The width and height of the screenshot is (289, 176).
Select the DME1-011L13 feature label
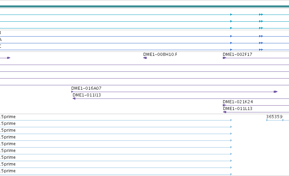point(238,109)
